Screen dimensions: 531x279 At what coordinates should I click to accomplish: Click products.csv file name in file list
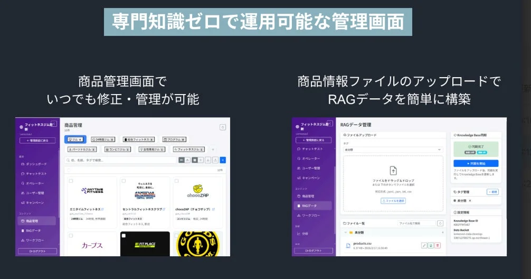click(362, 244)
